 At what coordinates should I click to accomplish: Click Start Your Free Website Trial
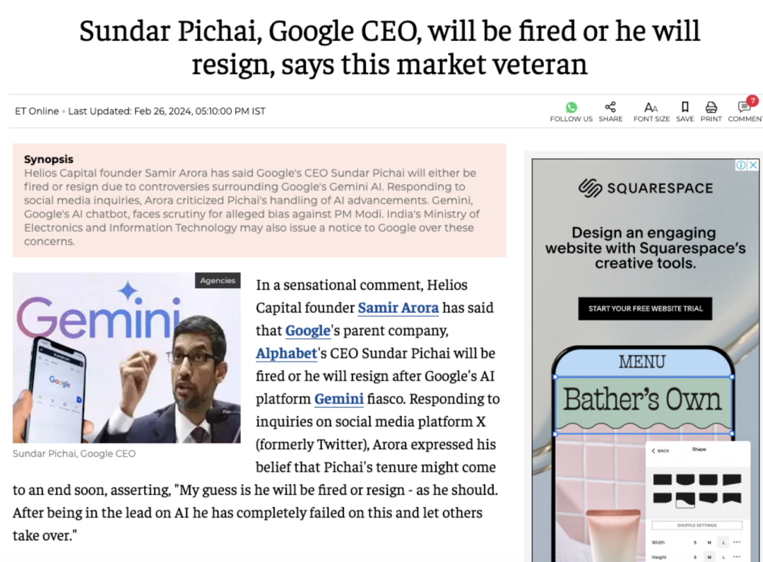[x=645, y=309]
